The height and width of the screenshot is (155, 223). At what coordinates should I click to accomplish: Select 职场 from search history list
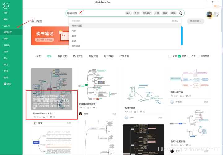pyautogui.click(x=125, y=36)
